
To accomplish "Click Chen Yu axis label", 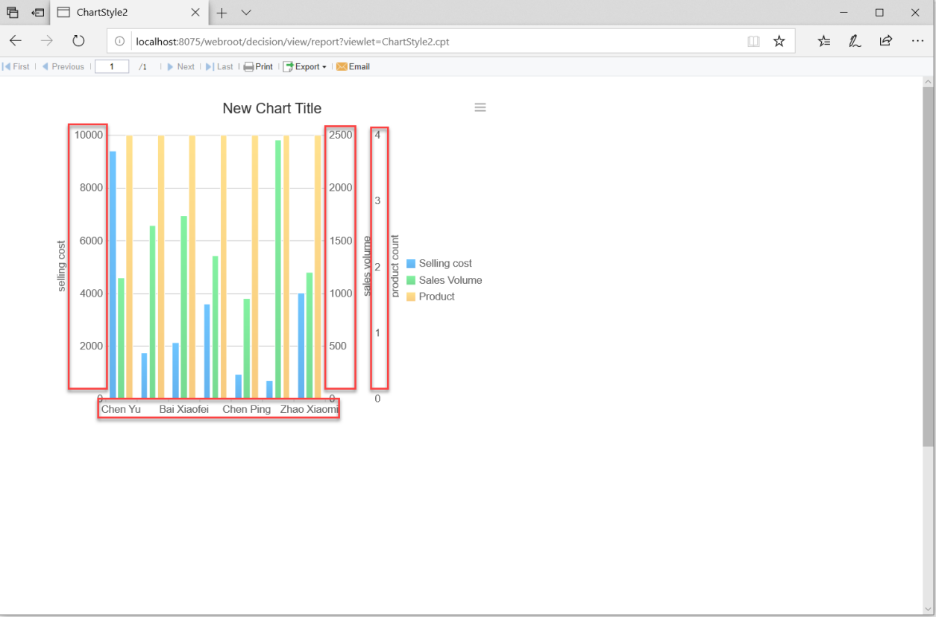I will [121, 409].
